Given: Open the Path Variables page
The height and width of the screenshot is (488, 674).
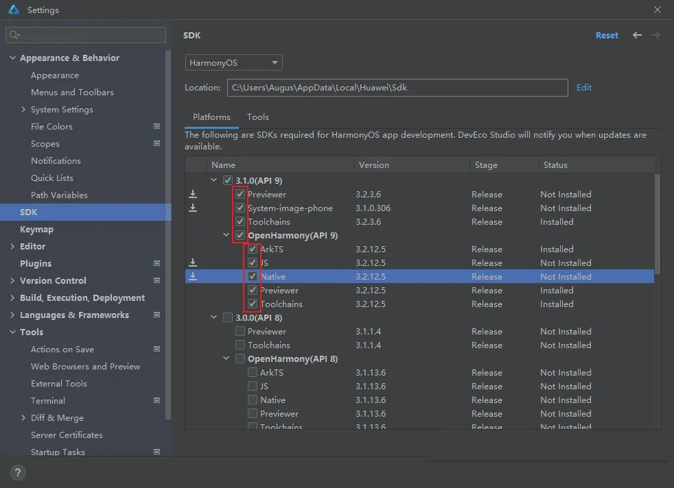Looking at the screenshot, I should click(59, 195).
